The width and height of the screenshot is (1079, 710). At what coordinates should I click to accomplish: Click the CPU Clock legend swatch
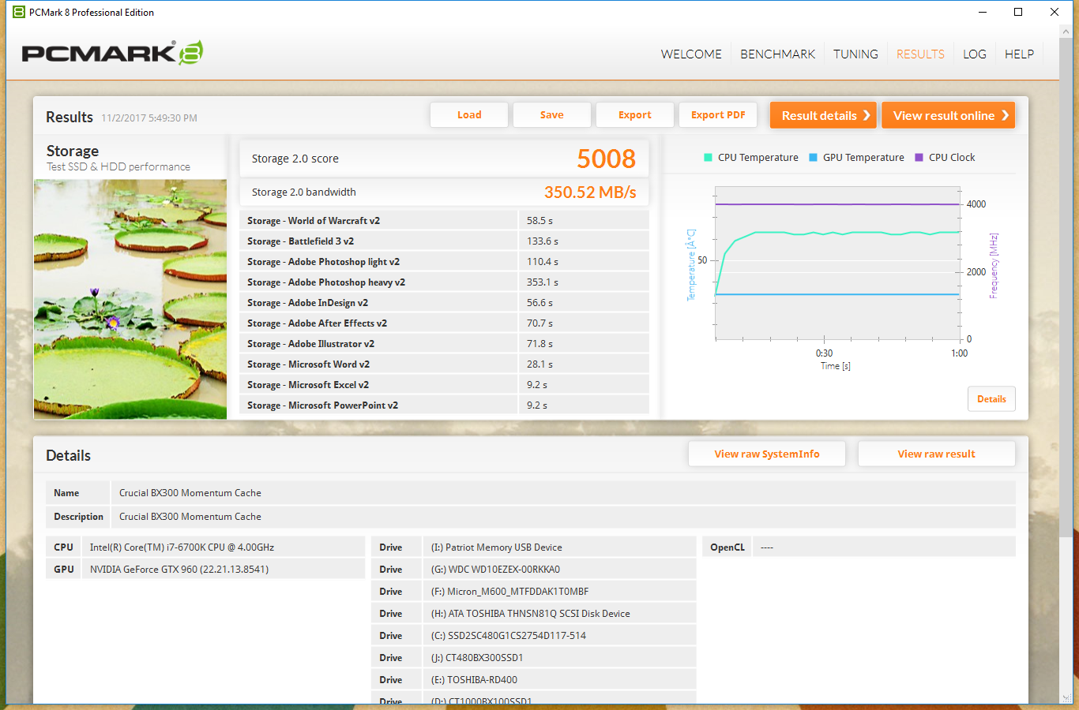coord(919,158)
